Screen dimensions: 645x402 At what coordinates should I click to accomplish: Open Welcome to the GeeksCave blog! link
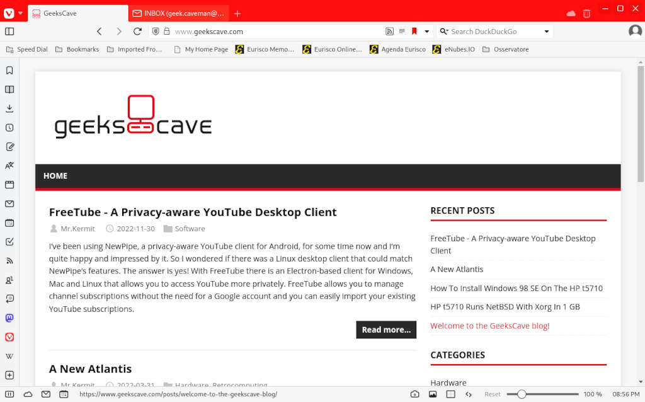point(489,326)
